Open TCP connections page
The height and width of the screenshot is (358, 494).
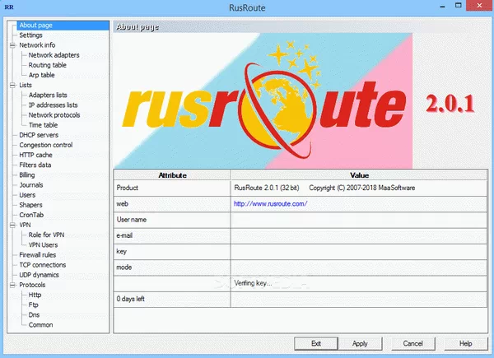43,265
